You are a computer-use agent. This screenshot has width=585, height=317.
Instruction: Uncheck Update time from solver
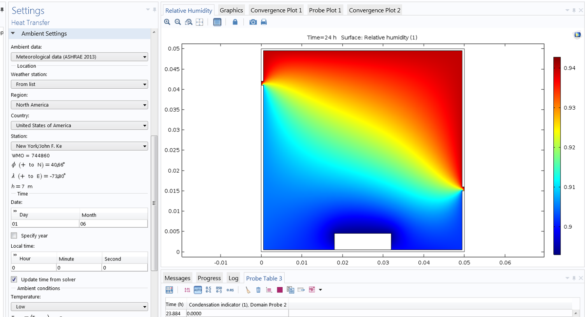pyautogui.click(x=14, y=279)
